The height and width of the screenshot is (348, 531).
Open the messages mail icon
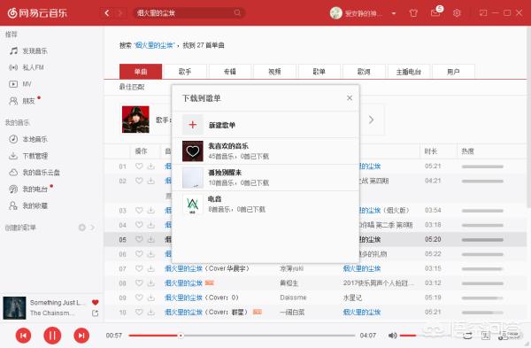(435, 13)
